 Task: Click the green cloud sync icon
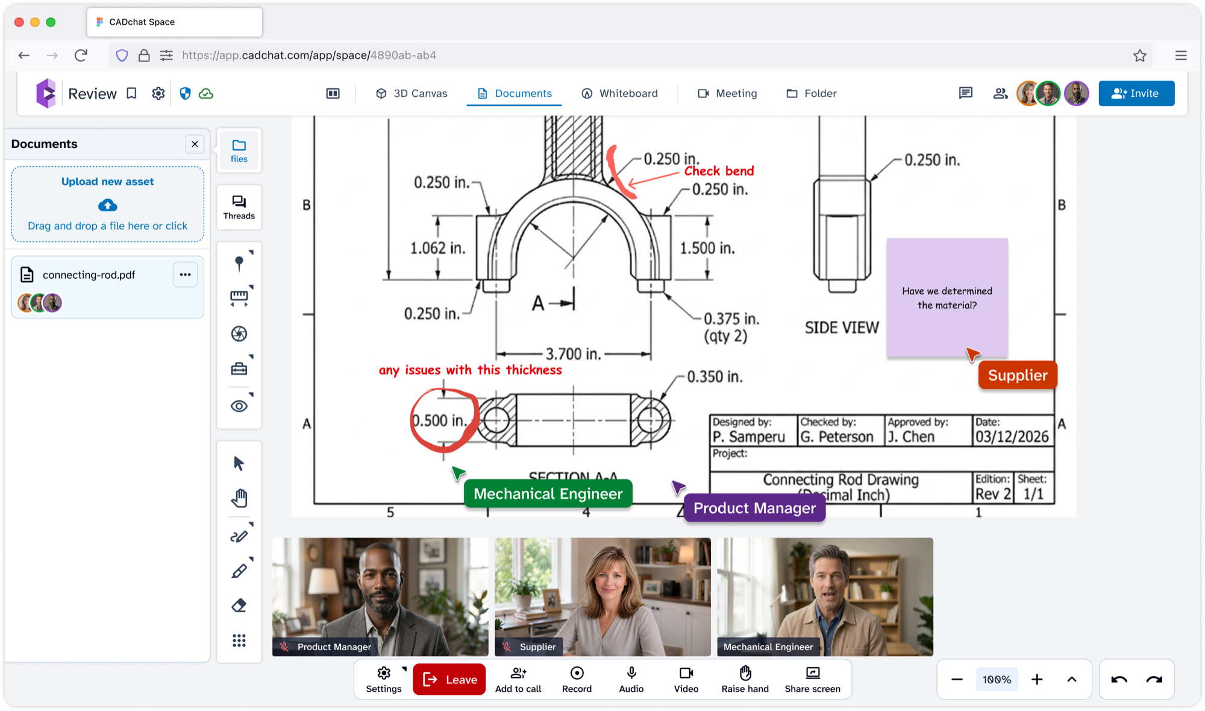[x=206, y=93]
